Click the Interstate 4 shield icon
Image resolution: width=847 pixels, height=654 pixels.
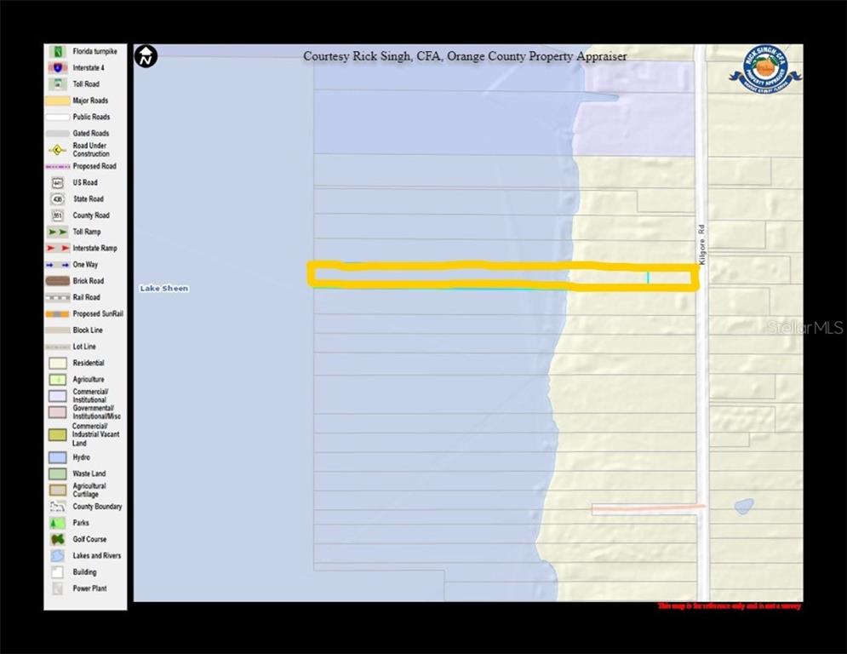click(57, 67)
